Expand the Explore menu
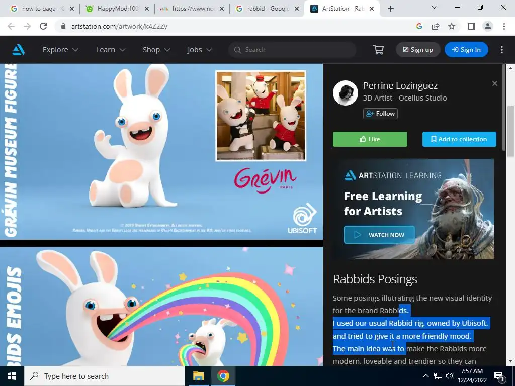 point(60,50)
